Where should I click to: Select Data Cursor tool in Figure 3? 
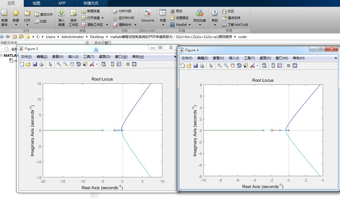point(85,64)
